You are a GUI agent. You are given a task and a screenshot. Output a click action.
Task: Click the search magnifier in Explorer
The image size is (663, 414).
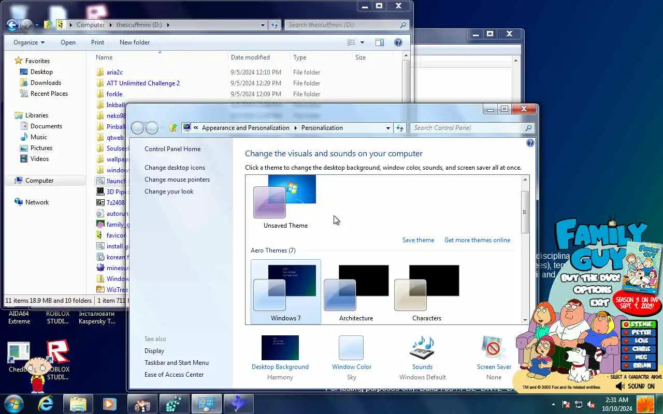tap(403, 24)
